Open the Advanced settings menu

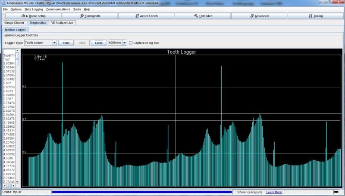[x=259, y=16]
